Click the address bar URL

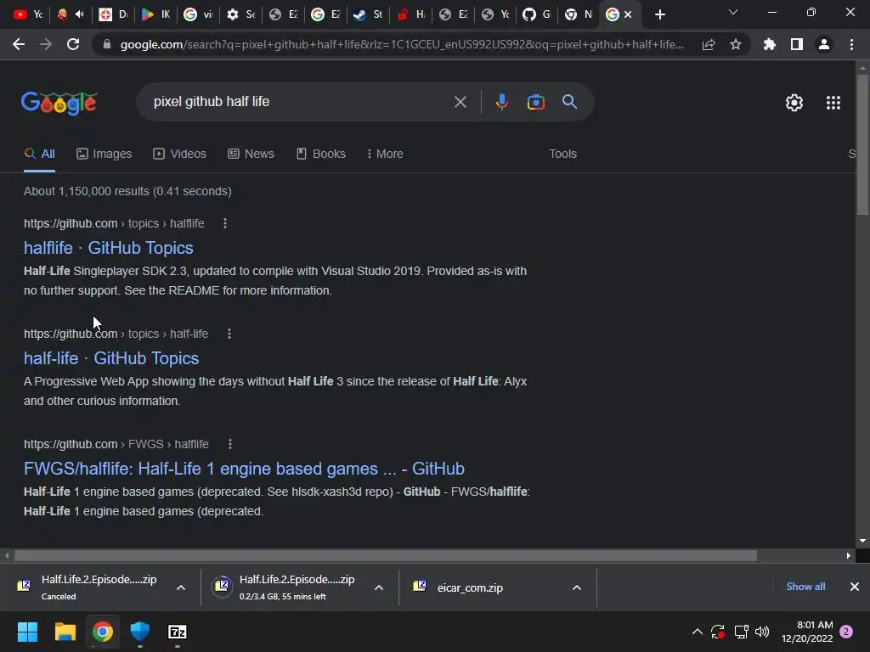402,44
